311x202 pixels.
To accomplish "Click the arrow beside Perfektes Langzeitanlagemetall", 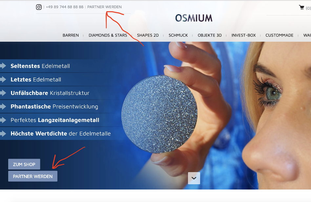I will click(x=3, y=120).
